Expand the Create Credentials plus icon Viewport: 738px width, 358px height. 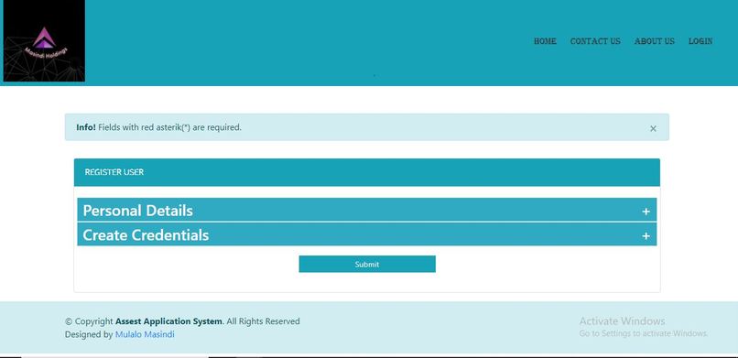tap(646, 236)
